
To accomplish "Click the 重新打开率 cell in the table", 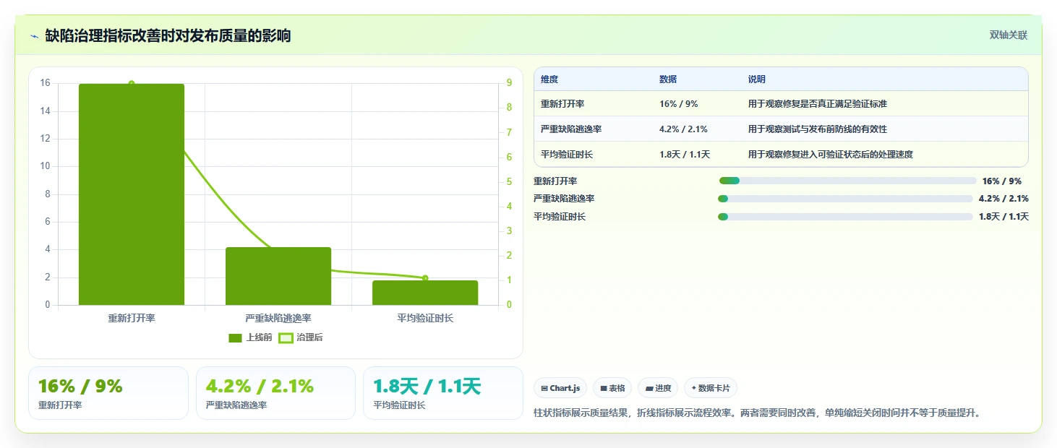I will (562, 104).
